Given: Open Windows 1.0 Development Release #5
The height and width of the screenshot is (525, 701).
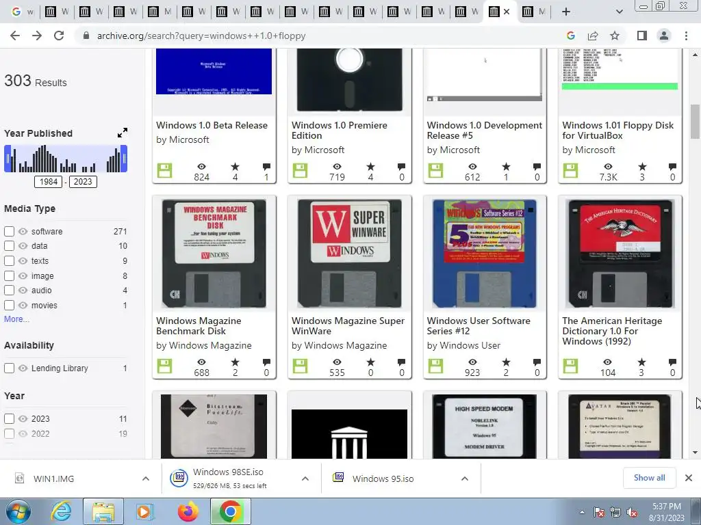Looking at the screenshot, I should (x=485, y=131).
